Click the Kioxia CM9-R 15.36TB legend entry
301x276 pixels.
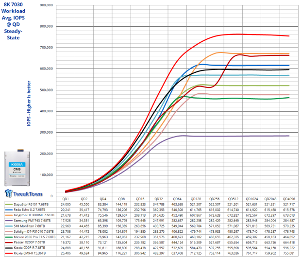click(x=30, y=253)
